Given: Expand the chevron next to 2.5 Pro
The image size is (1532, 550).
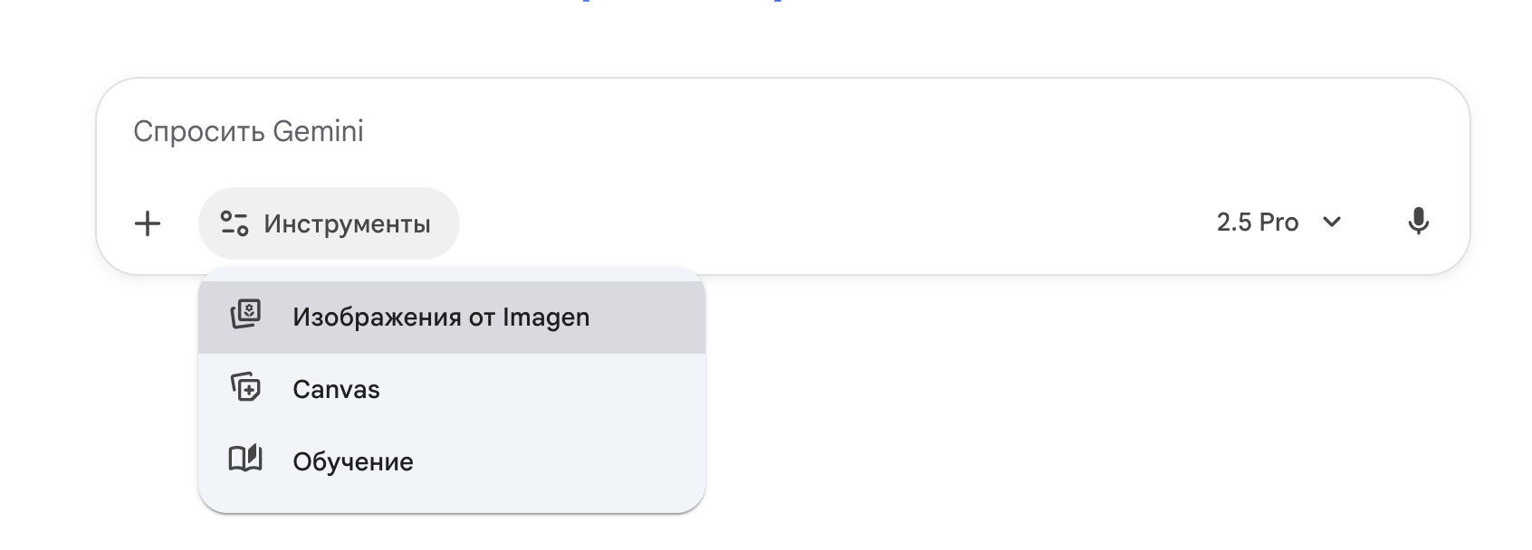Looking at the screenshot, I should [x=1331, y=223].
